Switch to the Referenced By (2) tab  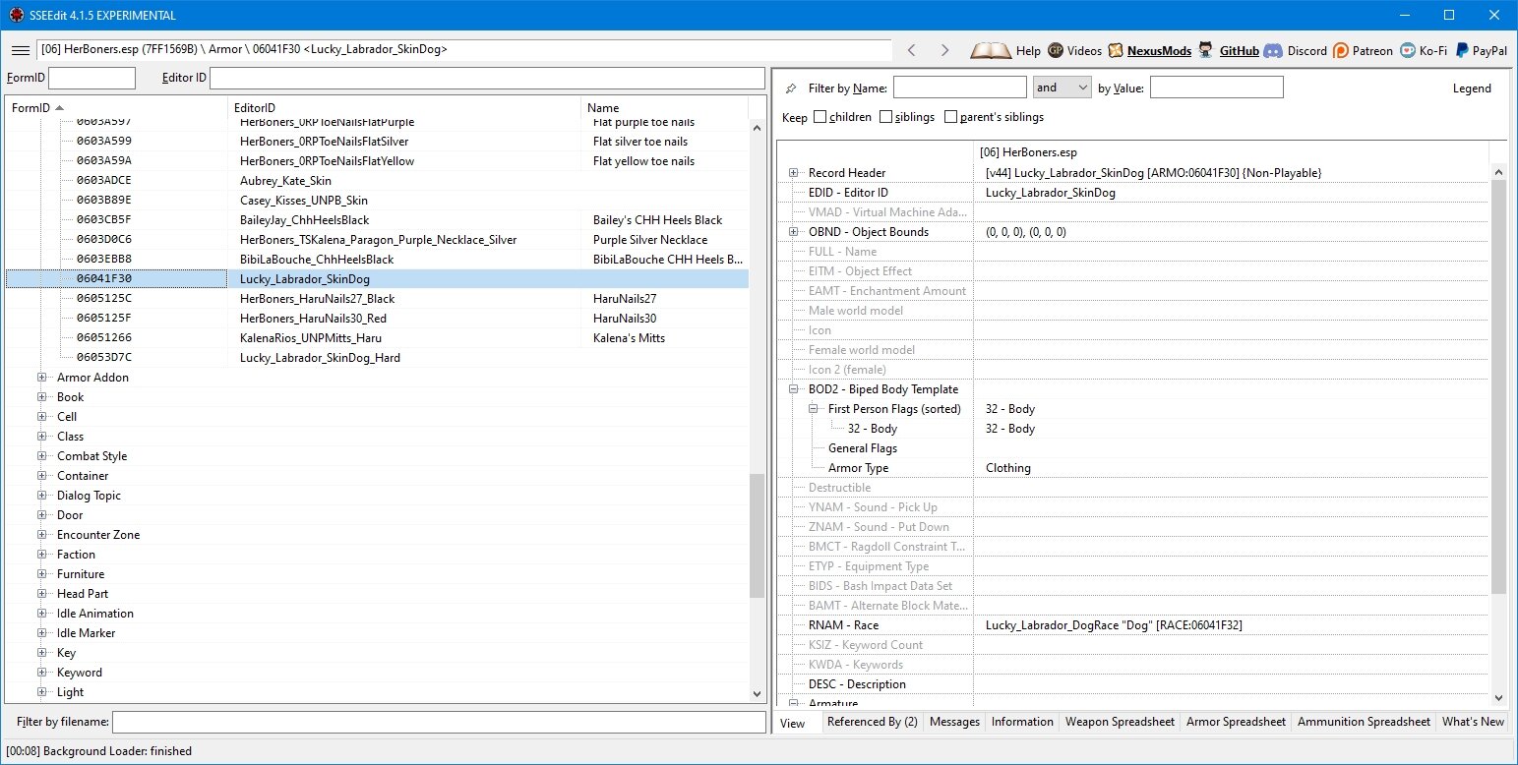[873, 722]
